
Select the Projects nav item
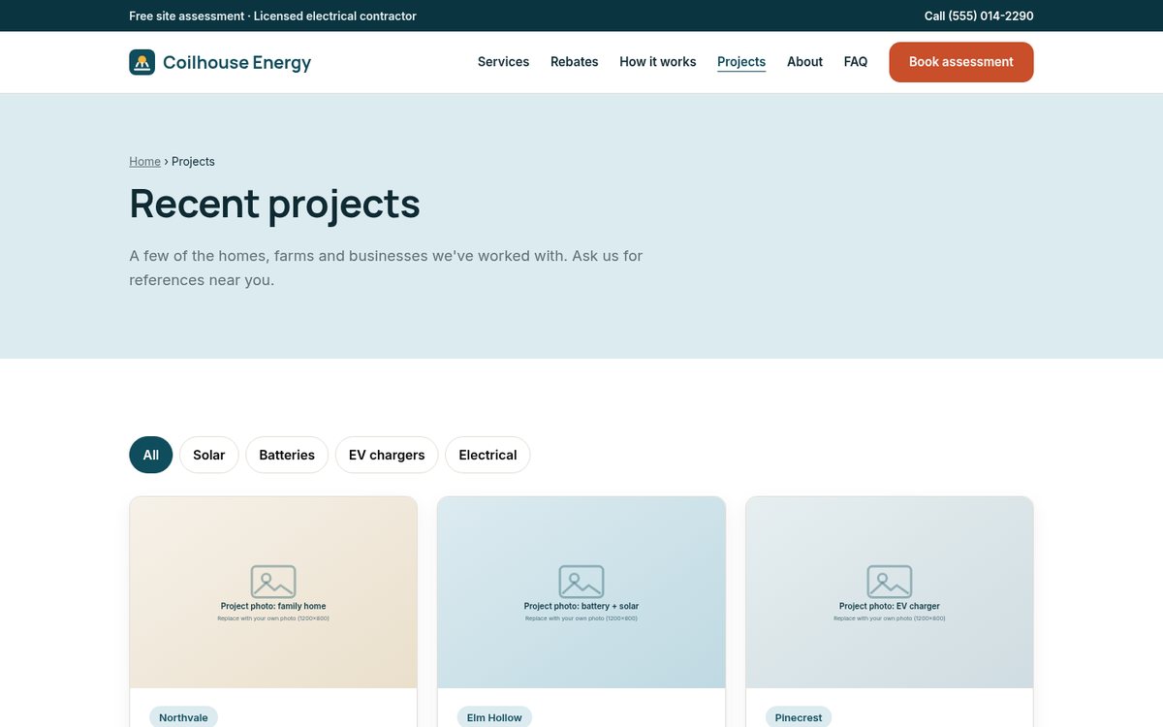click(741, 62)
